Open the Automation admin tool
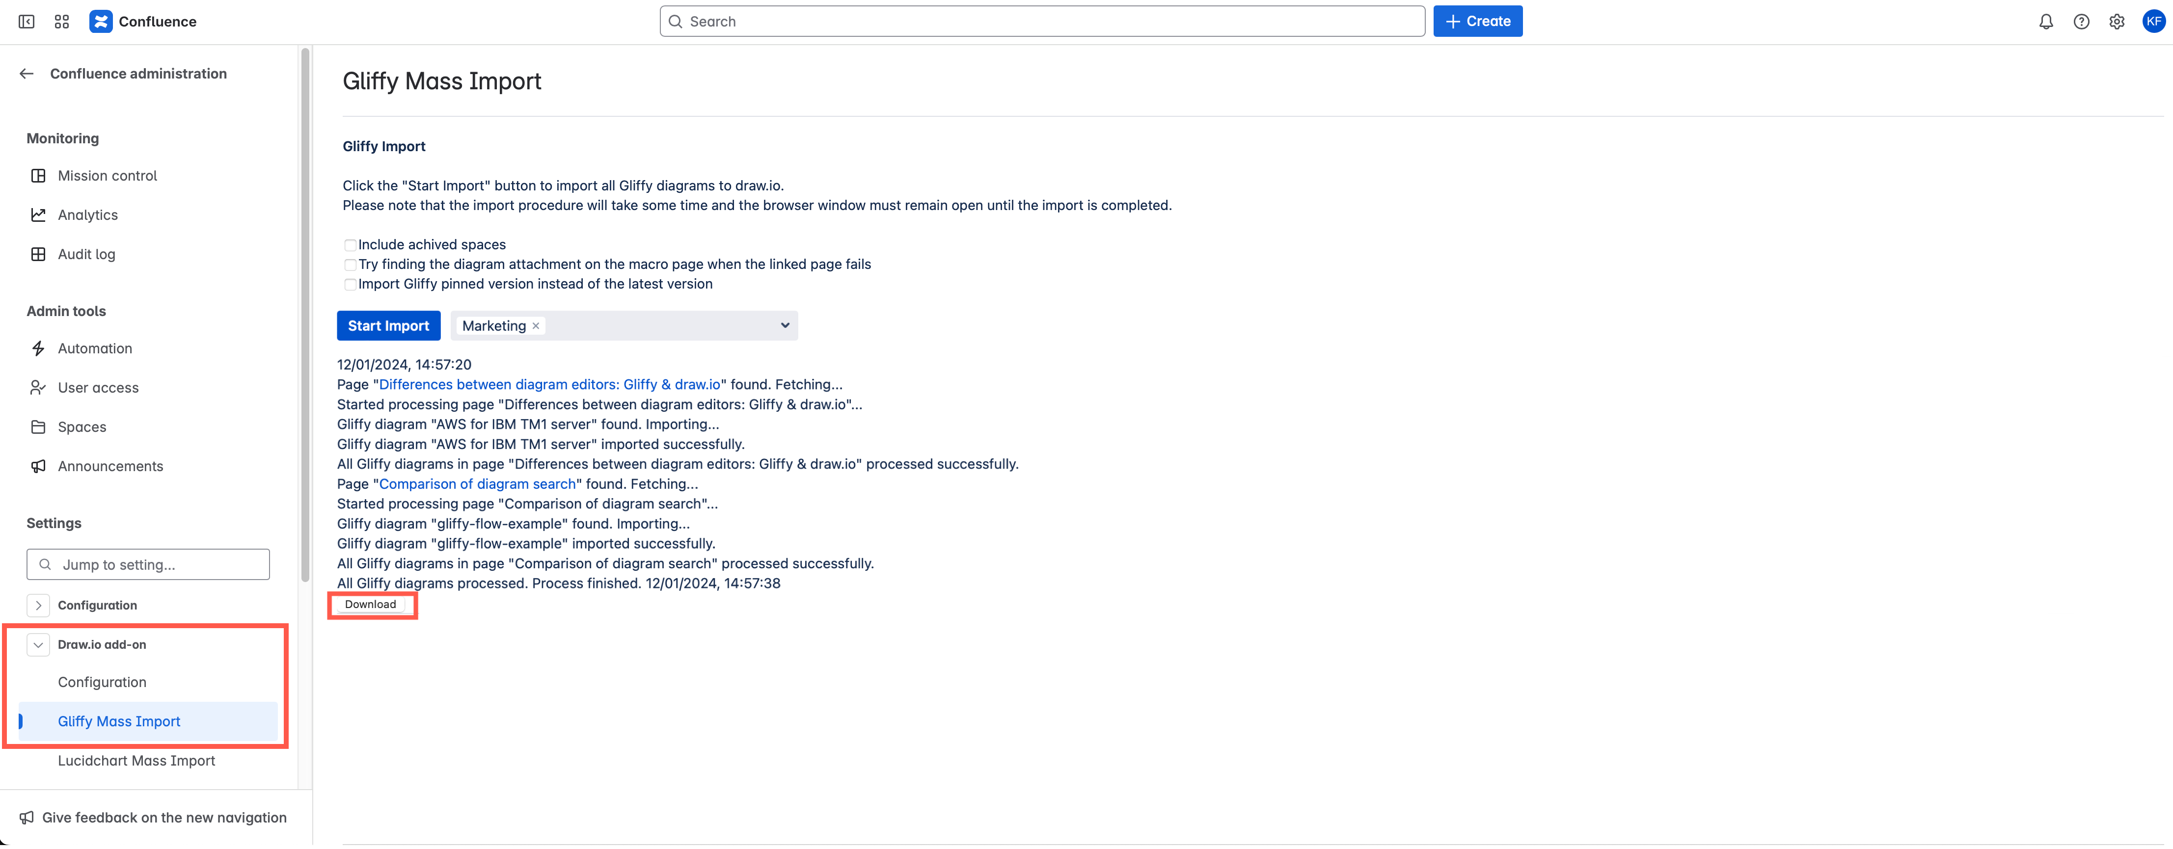Viewport: 2173px width, 849px height. [94, 348]
